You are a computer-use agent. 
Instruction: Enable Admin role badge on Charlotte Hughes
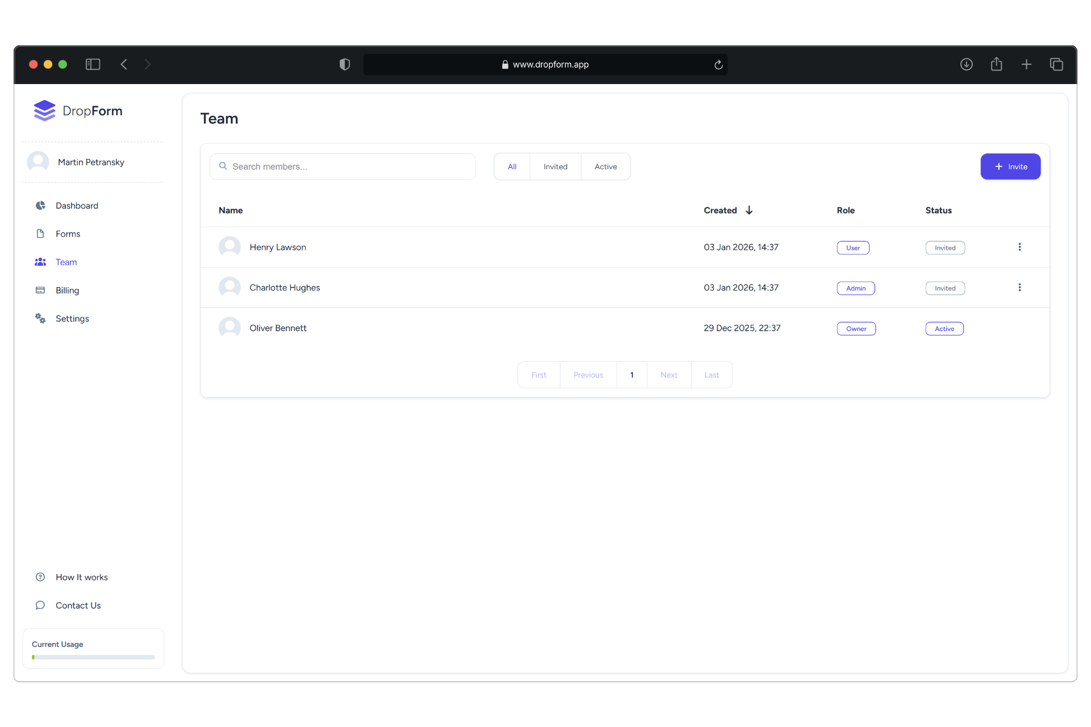[856, 288]
